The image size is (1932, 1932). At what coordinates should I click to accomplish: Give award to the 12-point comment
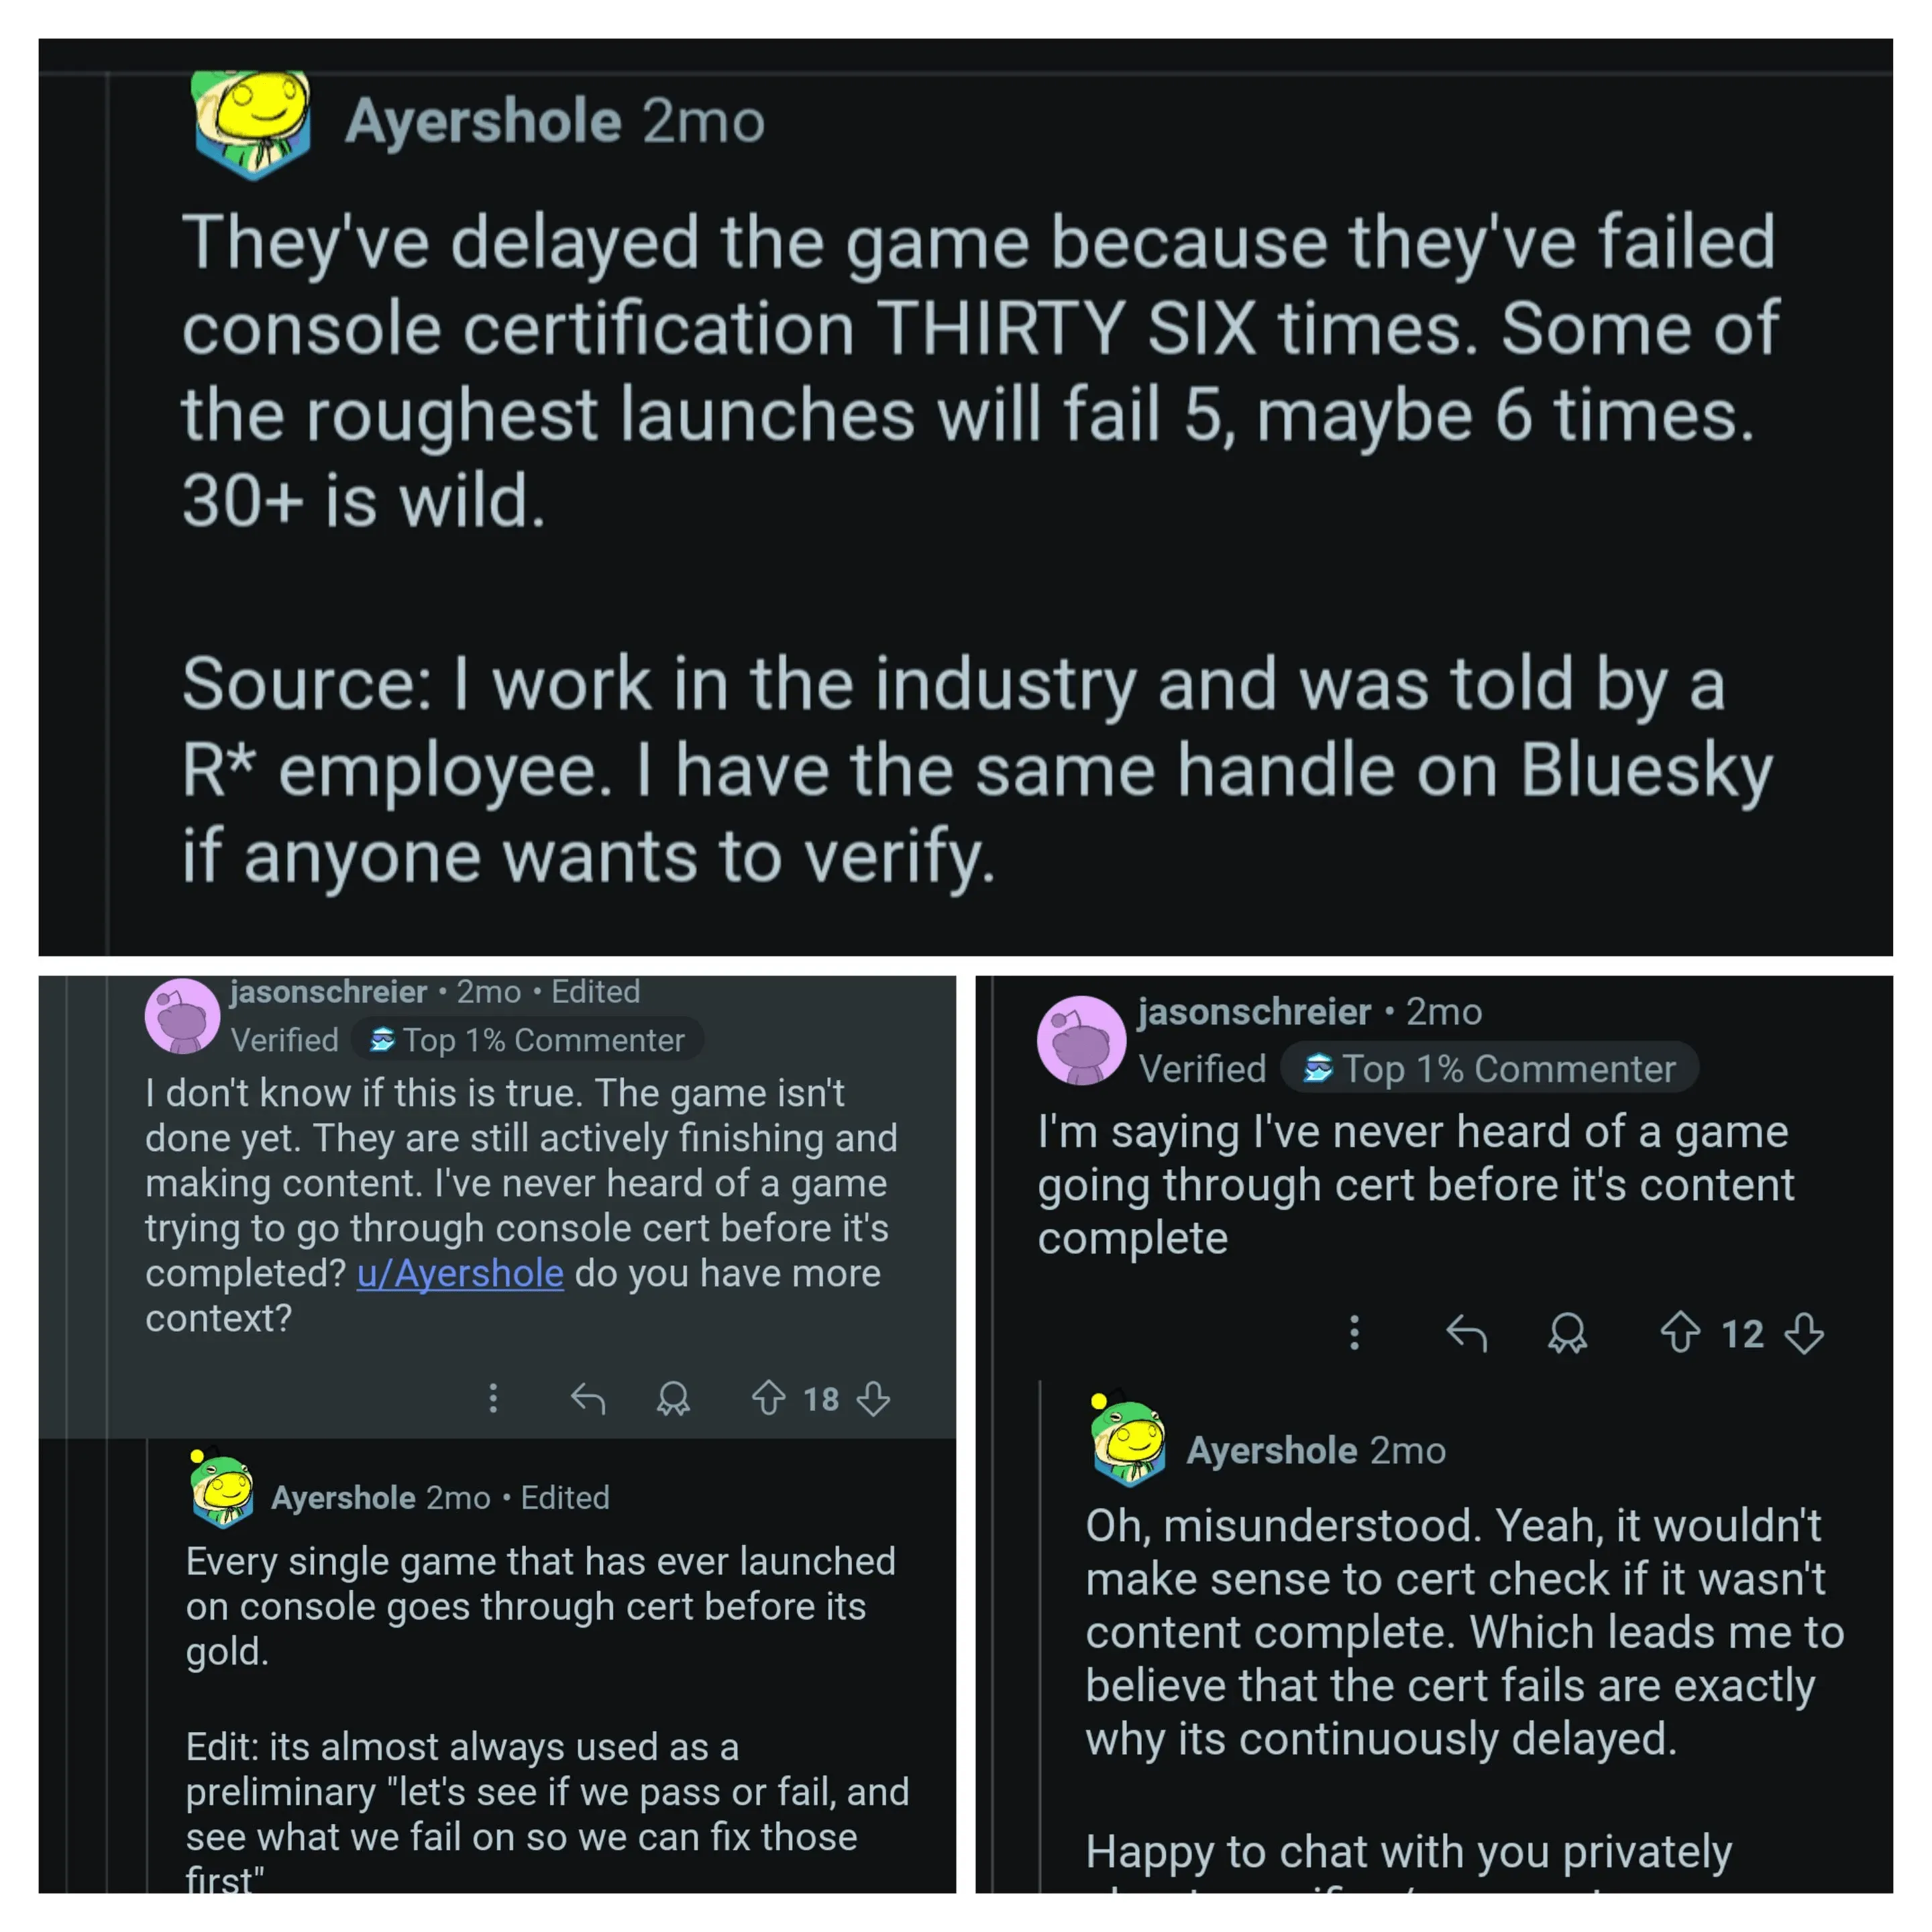click(x=1567, y=1333)
